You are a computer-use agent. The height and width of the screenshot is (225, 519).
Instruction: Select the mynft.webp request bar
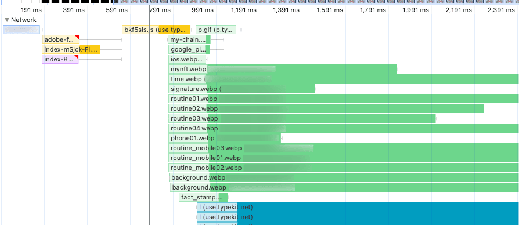(x=282, y=70)
